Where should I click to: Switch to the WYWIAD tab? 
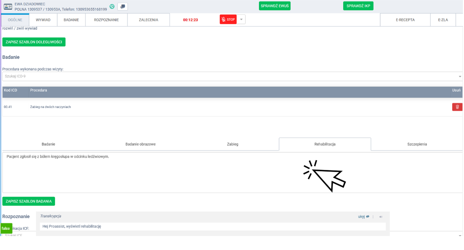43,20
